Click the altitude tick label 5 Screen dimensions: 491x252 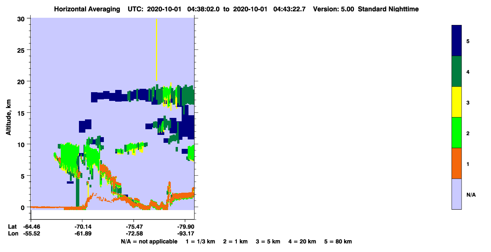coord(23,176)
